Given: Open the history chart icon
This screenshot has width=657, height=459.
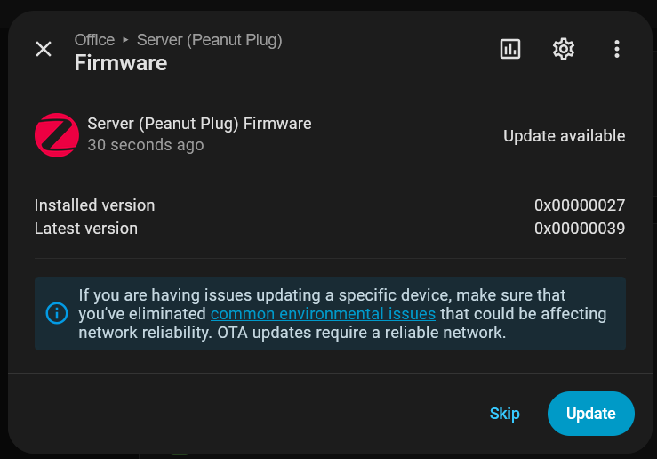Looking at the screenshot, I should (x=510, y=49).
